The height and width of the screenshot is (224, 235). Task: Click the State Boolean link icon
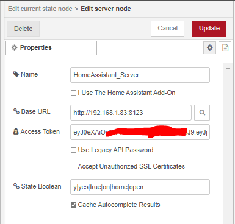(x=16, y=186)
